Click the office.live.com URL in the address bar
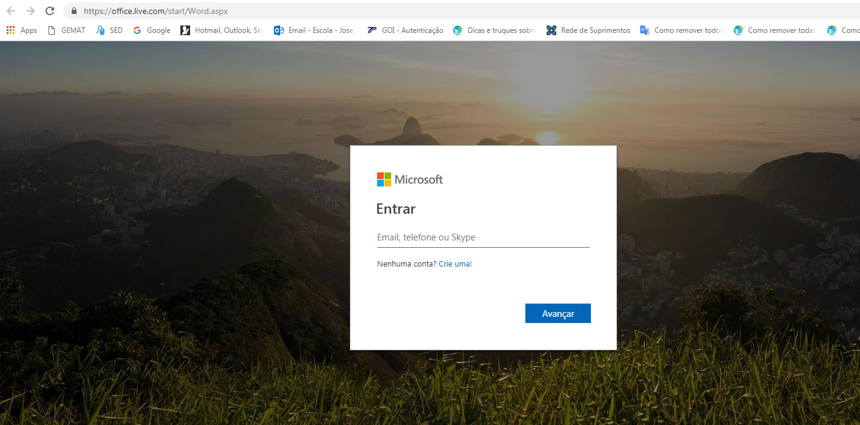Image resolution: width=860 pixels, height=425 pixels. [156, 11]
